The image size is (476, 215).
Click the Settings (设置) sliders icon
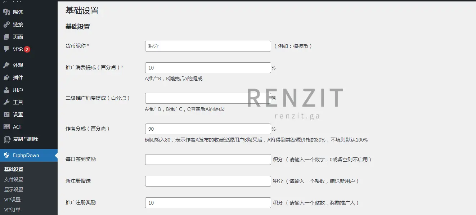[6, 115]
